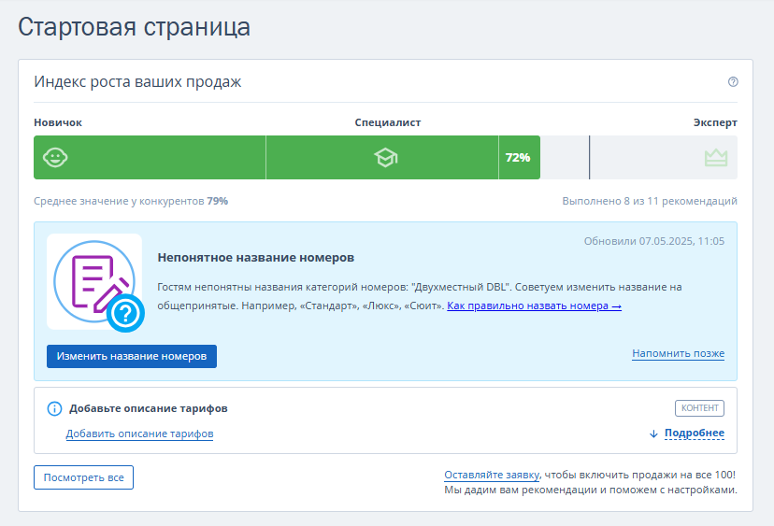Image resolution: width=774 pixels, height=526 pixels.
Task: Click the Новичок level label
Action: pyautogui.click(x=58, y=122)
